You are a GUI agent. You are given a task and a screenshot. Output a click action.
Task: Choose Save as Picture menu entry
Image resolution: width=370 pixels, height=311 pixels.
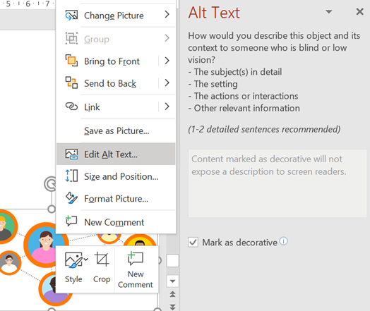(116, 130)
